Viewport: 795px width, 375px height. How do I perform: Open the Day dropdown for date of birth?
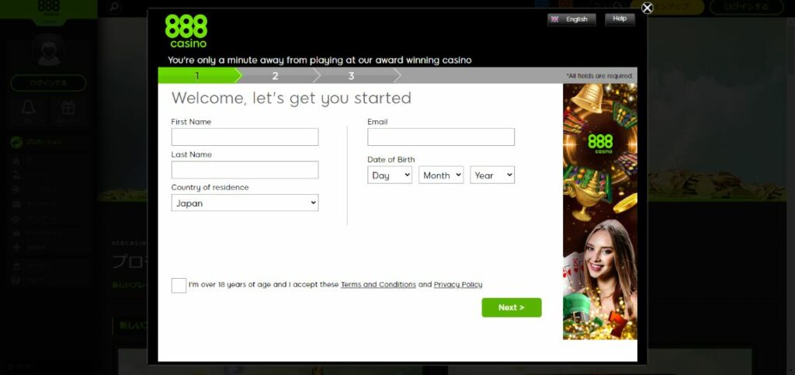point(390,175)
